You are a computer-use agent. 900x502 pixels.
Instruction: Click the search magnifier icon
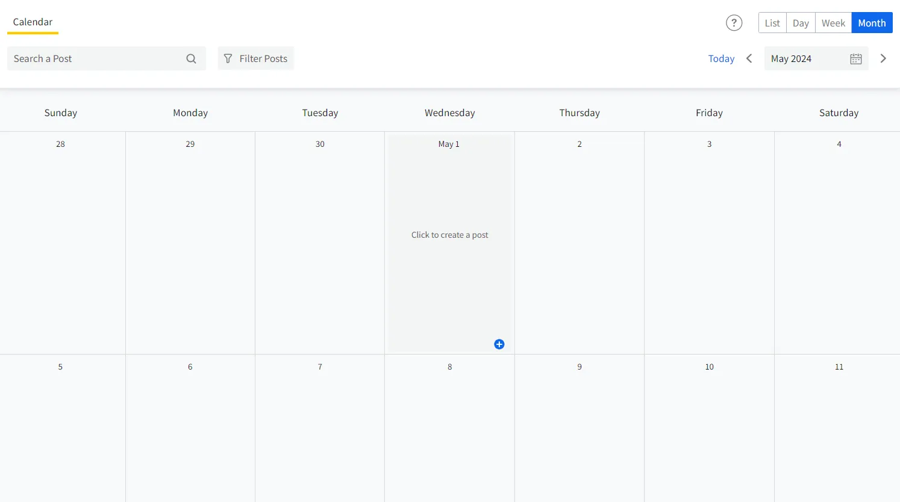point(191,58)
